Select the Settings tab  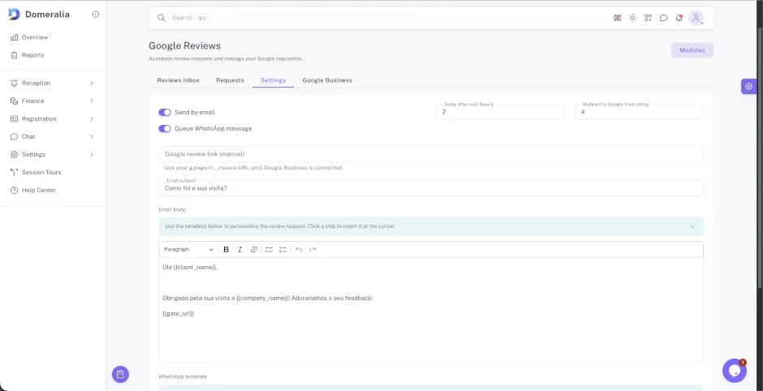273,80
